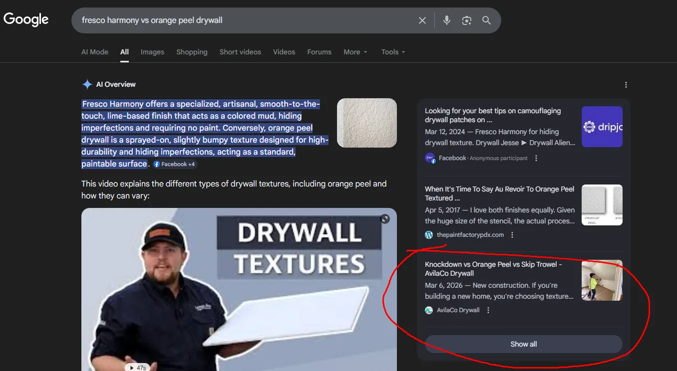Click the WordPress icon next to thepaintfactorypdx.com
Image resolution: width=677 pixels, height=371 pixels.
tap(429, 234)
